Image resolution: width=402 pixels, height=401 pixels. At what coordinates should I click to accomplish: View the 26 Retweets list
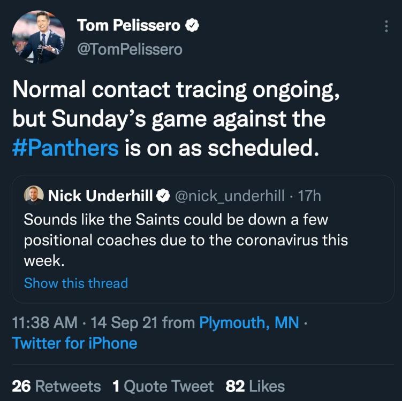[x=56, y=386]
